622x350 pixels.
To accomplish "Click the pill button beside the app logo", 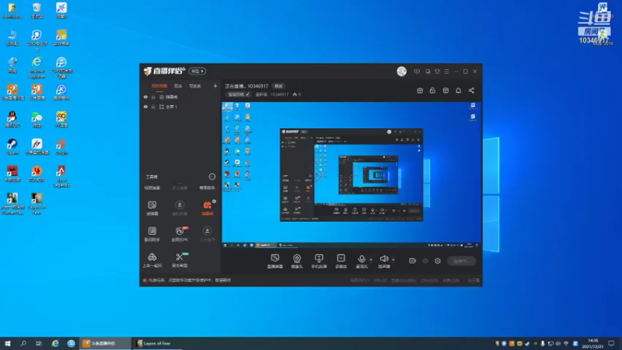I will coord(197,71).
